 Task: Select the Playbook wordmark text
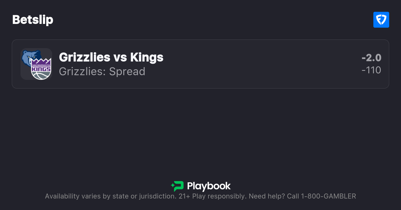pyautogui.click(x=209, y=186)
